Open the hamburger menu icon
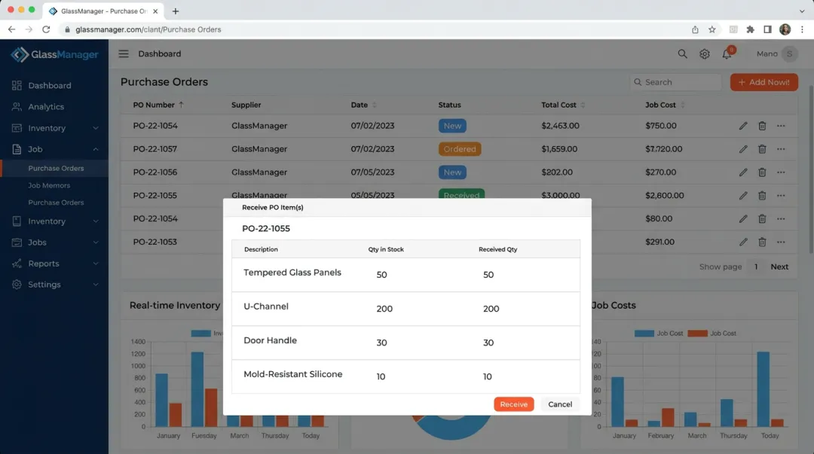This screenshot has width=814, height=454. [x=124, y=53]
